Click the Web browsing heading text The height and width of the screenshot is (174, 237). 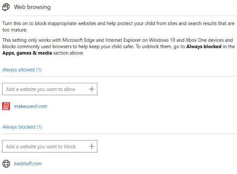pyautogui.click(x=32, y=7)
